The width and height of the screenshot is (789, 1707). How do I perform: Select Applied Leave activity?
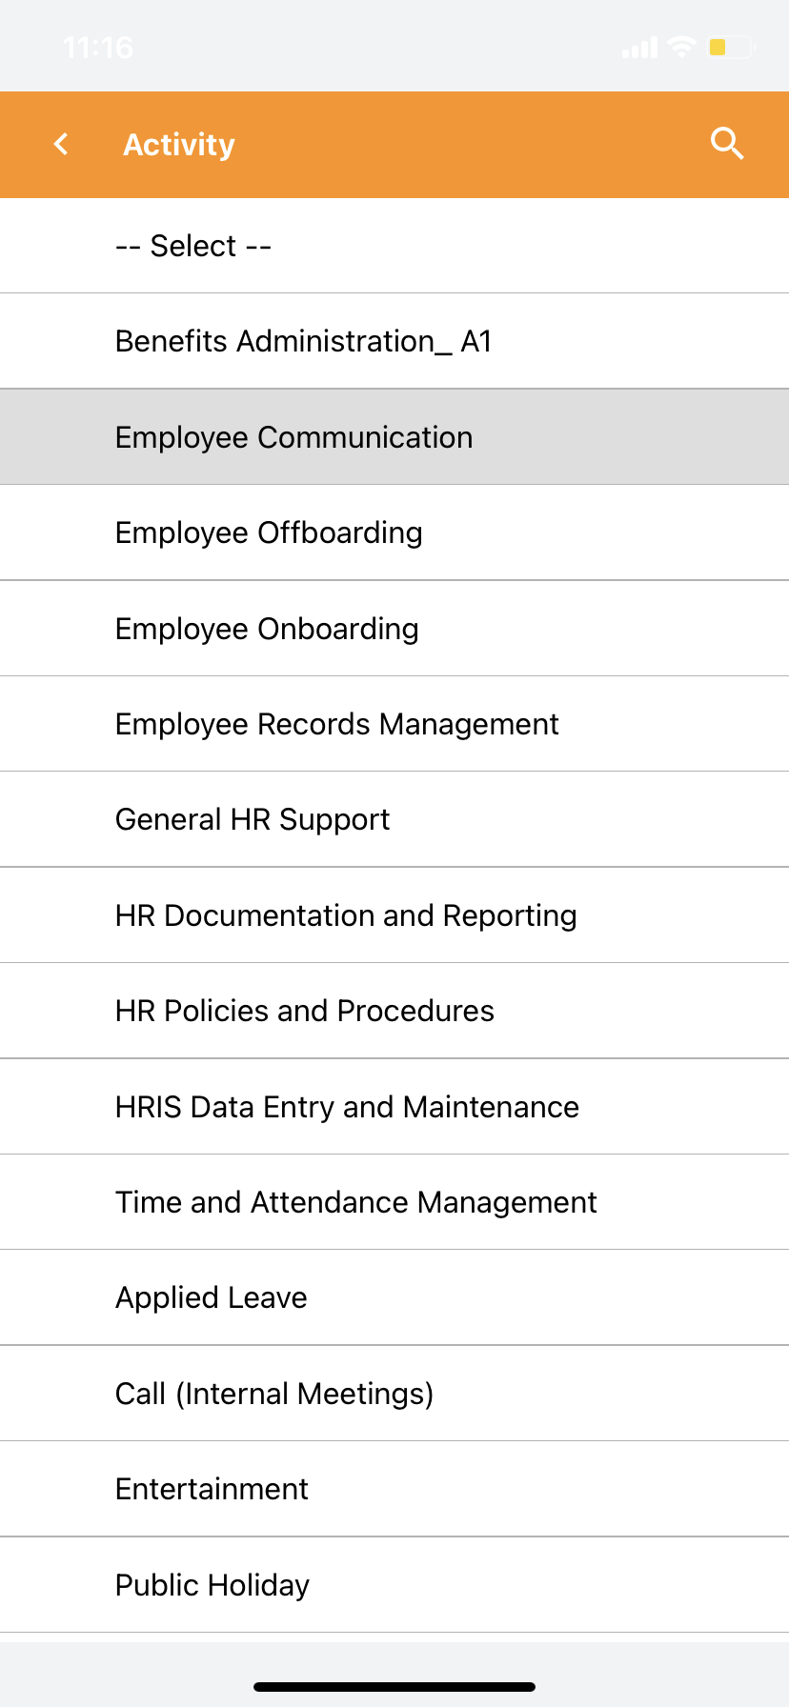[394, 1297]
